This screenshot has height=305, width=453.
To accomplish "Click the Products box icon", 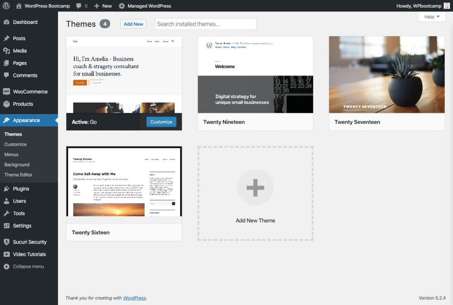I will (x=6, y=104).
